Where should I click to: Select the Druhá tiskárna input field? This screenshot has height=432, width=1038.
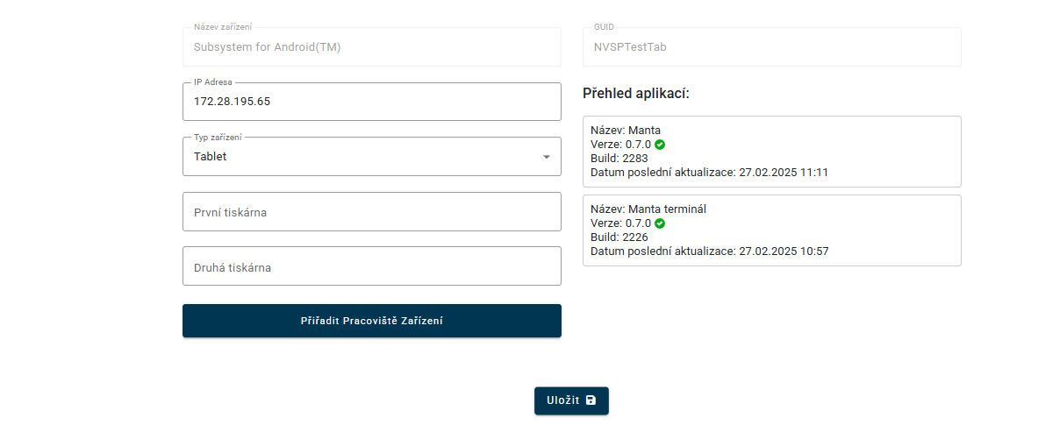[x=371, y=266]
